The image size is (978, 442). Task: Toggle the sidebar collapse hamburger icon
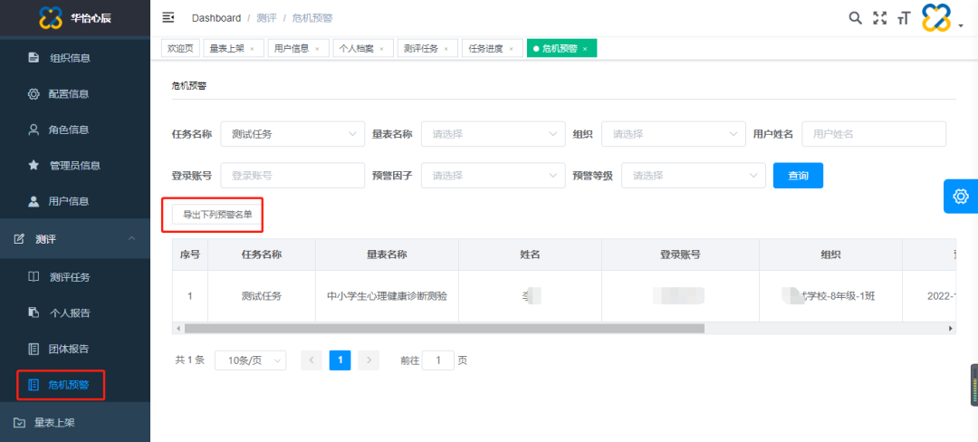(x=168, y=17)
